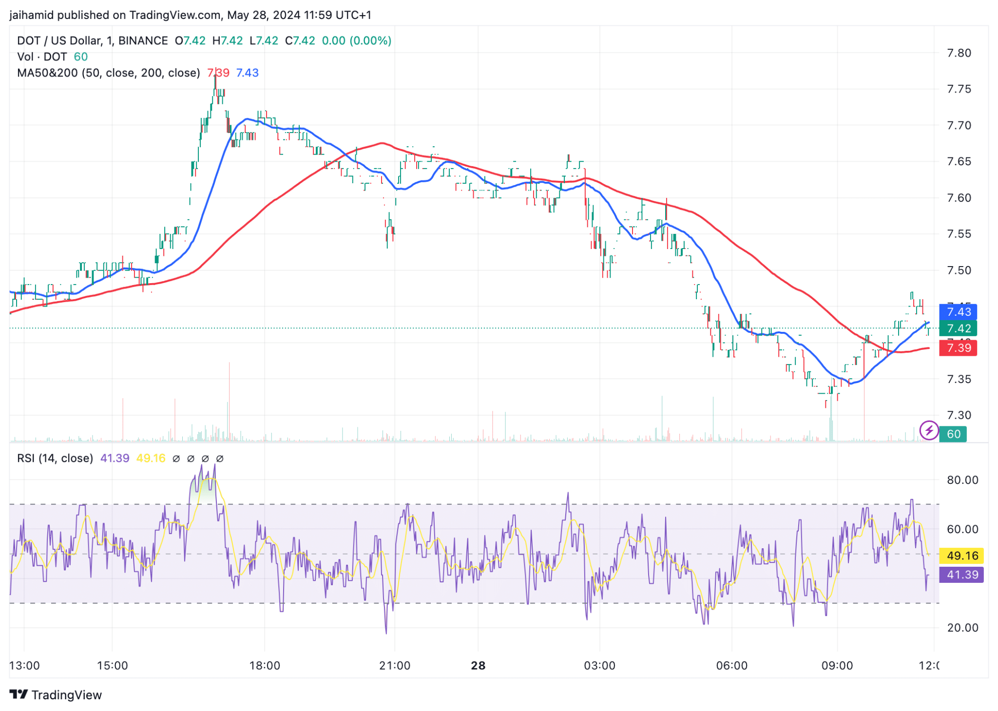Click the 80.00 RSI scale label
Screen dimensions: 998x711
(962, 480)
